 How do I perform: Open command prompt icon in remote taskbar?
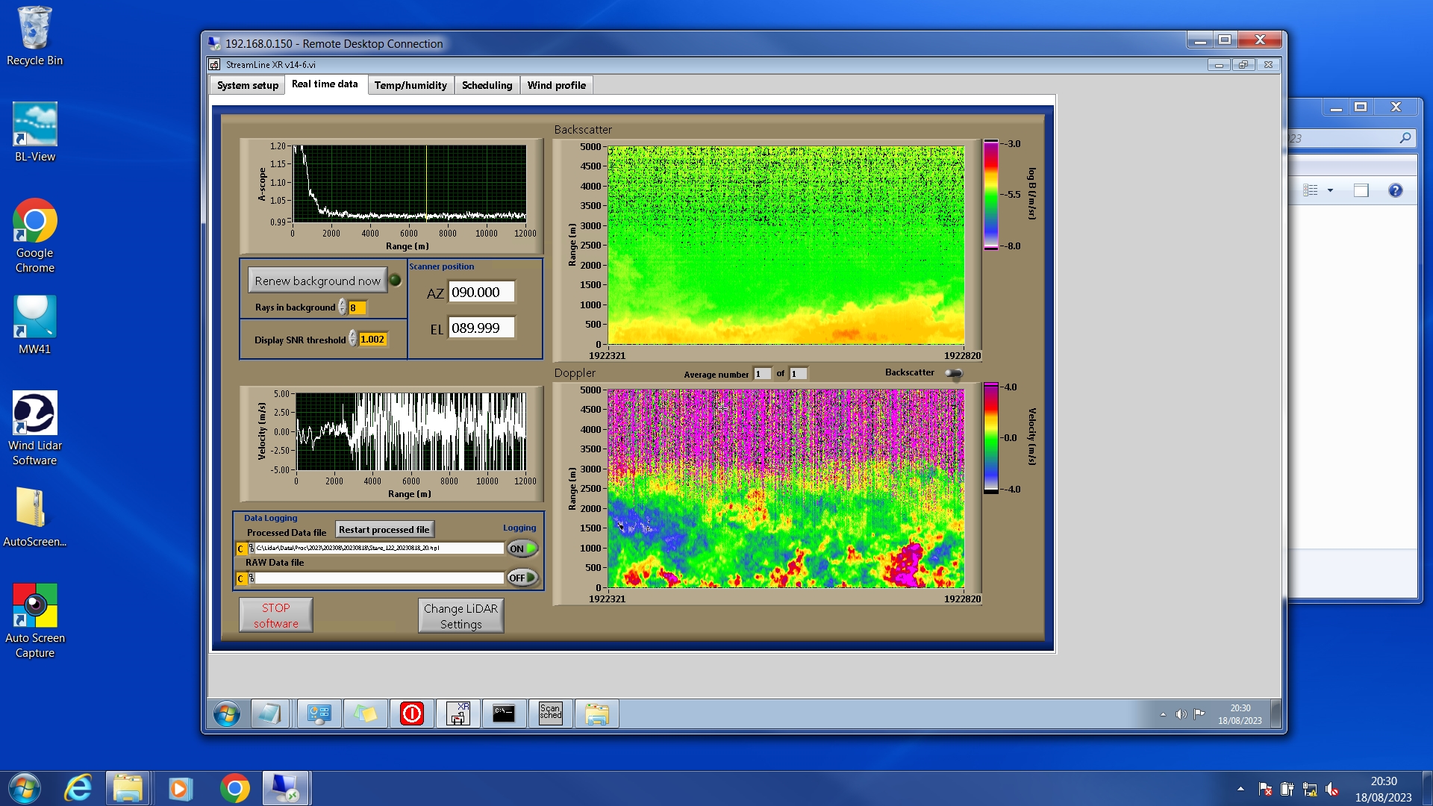504,714
